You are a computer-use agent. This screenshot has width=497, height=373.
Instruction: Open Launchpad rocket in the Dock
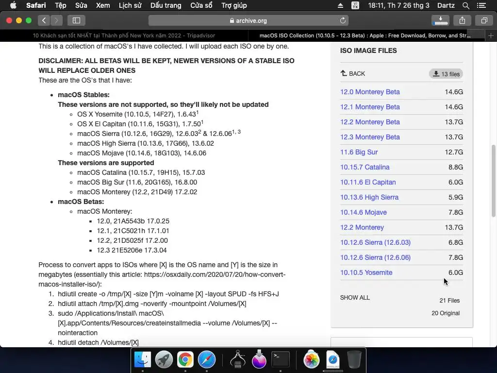coord(164,359)
